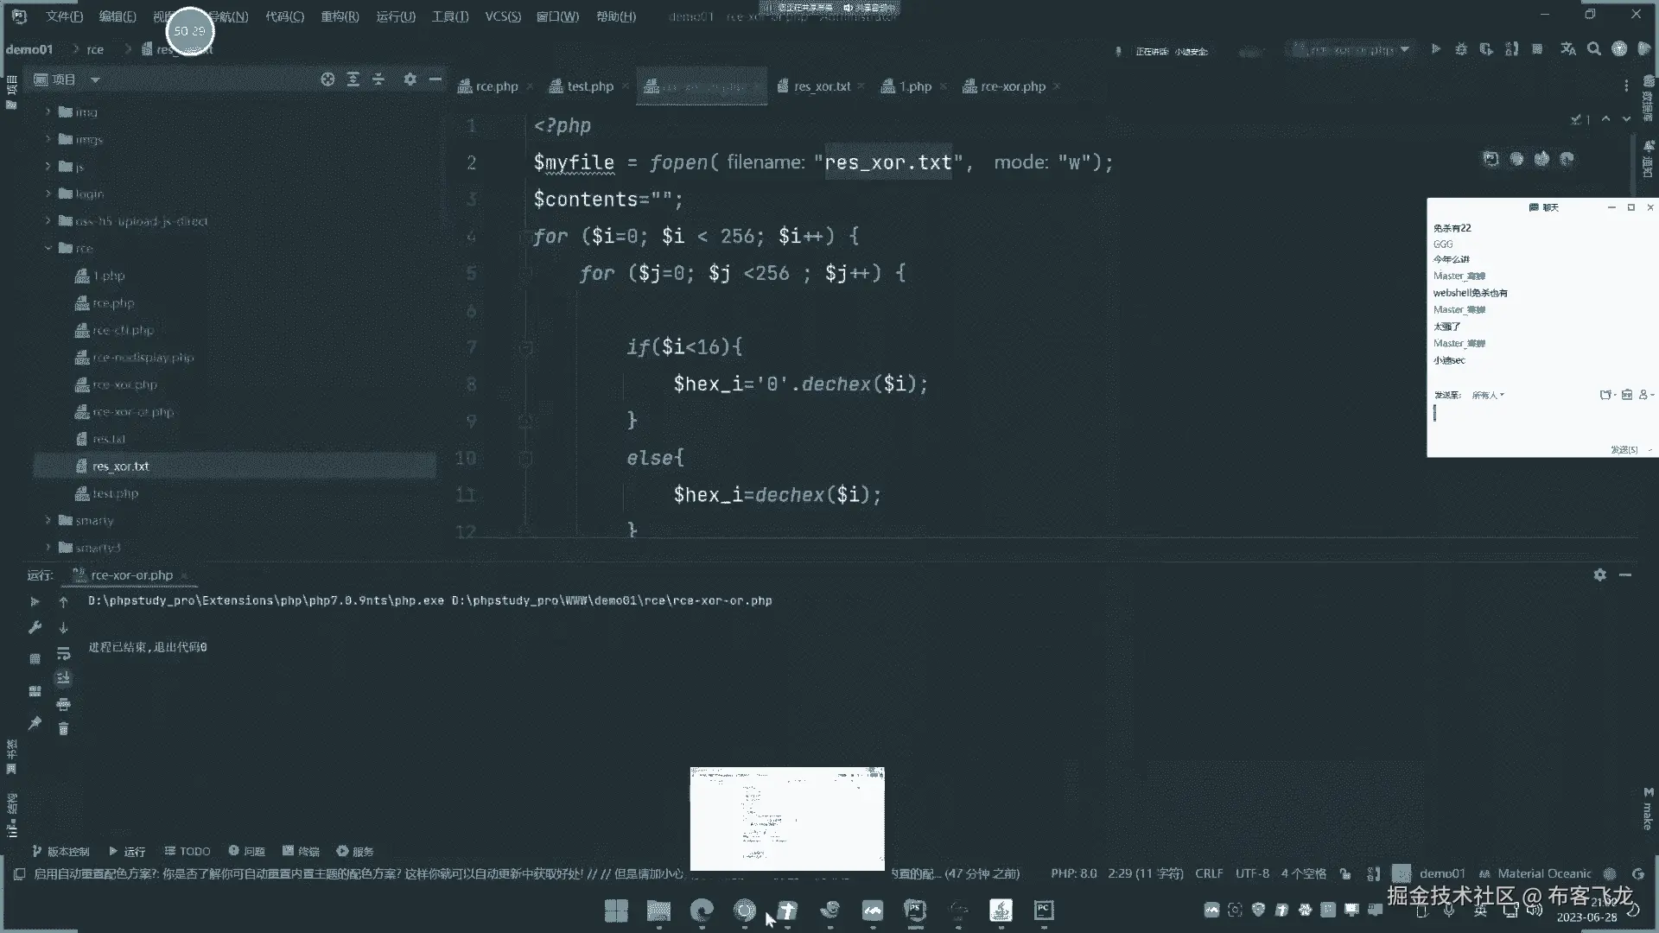This screenshot has height=933, width=1659.
Task: Click the 终端 terminal button
Action: 301,851
